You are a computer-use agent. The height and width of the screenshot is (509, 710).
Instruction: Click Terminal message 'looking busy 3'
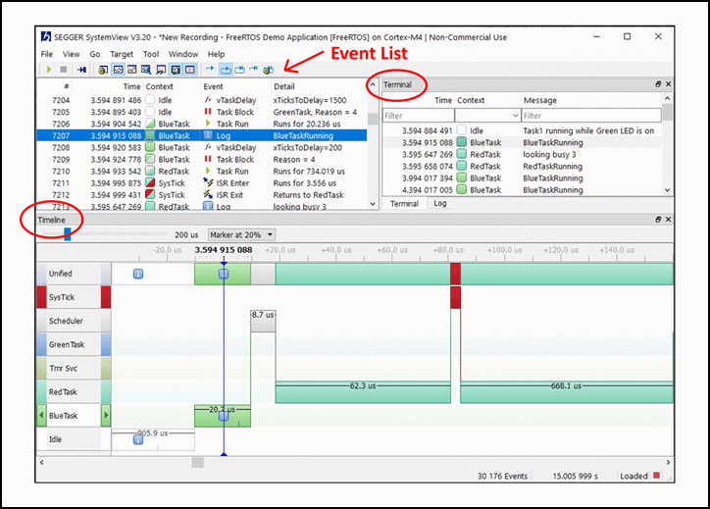549,154
